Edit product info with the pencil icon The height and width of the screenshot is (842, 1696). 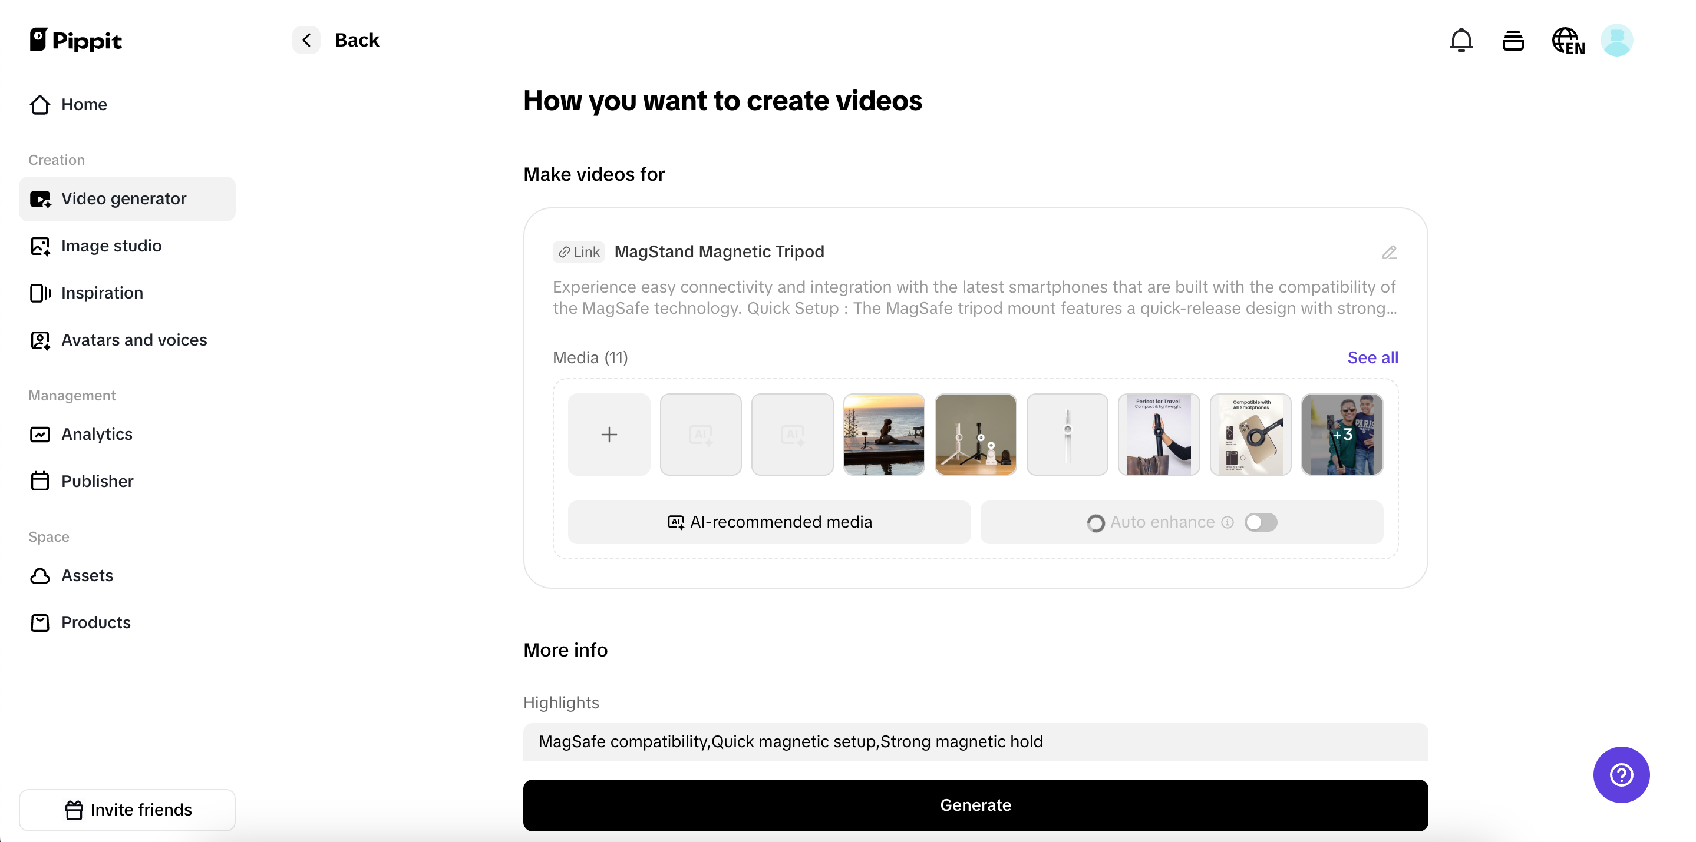tap(1389, 253)
